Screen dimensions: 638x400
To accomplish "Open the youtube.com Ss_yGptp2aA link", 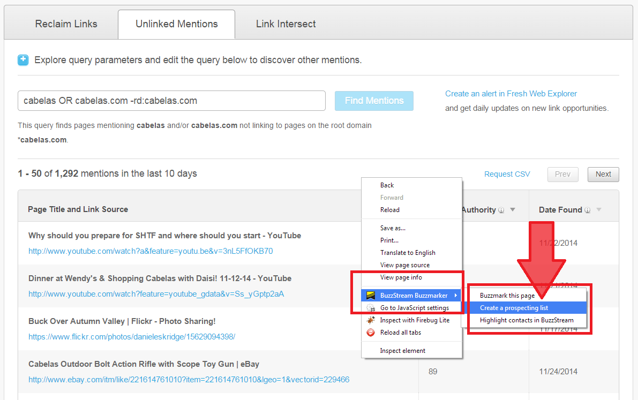I will click(x=156, y=294).
